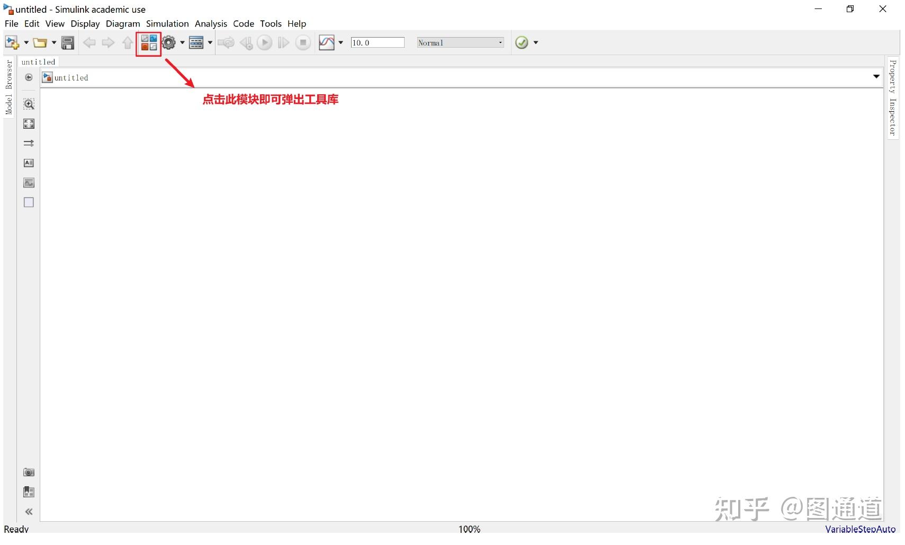Open the Simulation menu
Image resolution: width=905 pixels, height=545 pixels.
point(167,24)
